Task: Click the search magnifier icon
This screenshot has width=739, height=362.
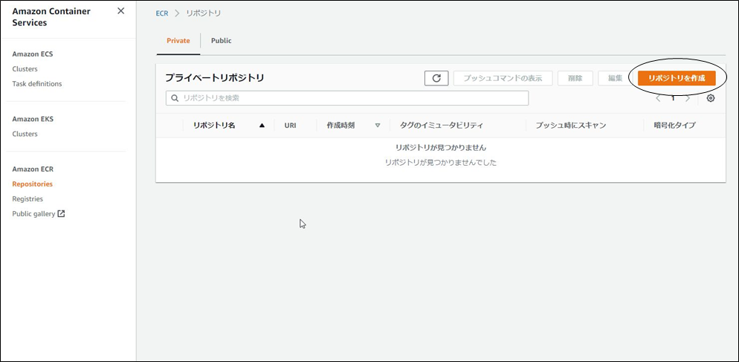Action: (x=175, y=98)
